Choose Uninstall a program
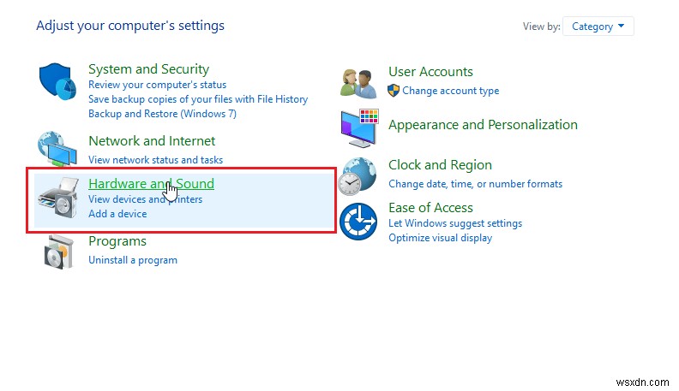Screen dimensions: 679x391 pos(133,260)
